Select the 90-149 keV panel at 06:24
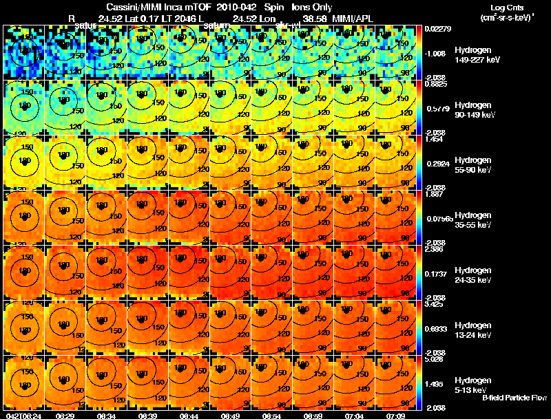Viewport: 551px width, 419px height. [x=23, y=108]
